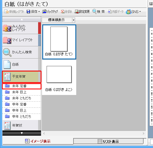
Task: Click the horizontal scrollbar left arrow
Action: point(44,133)
